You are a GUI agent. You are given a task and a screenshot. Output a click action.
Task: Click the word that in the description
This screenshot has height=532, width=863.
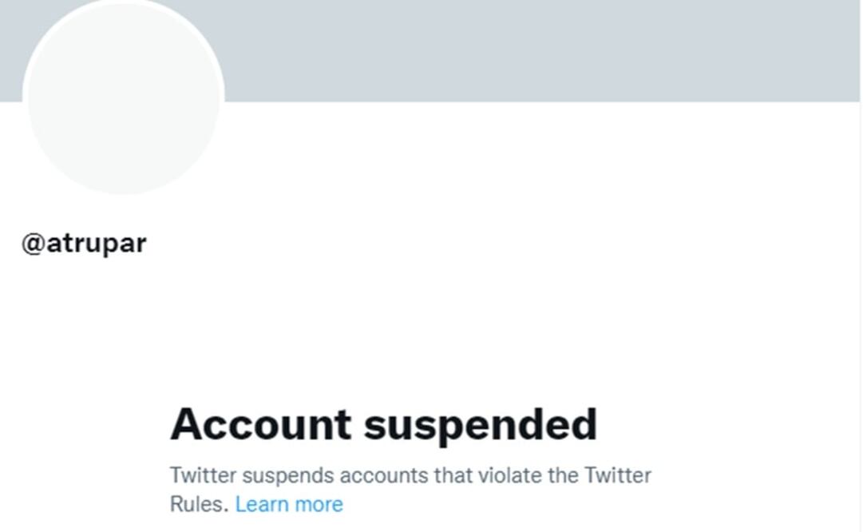[x=453, y=475]
